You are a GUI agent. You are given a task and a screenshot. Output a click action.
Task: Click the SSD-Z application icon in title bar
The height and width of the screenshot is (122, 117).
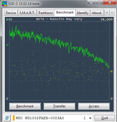coord(5,4)
